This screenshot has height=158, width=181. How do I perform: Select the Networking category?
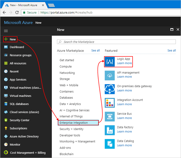click(67, 73)
